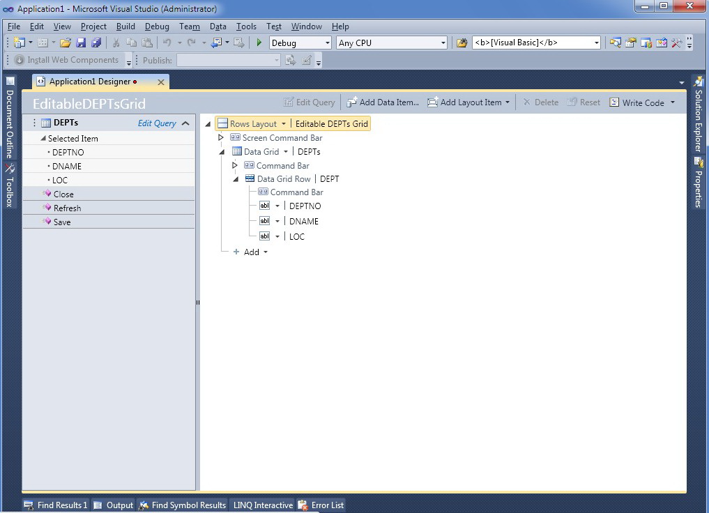Open the Build menu
The height and width of the screenshot is (513, 709).
pos(125,26)
